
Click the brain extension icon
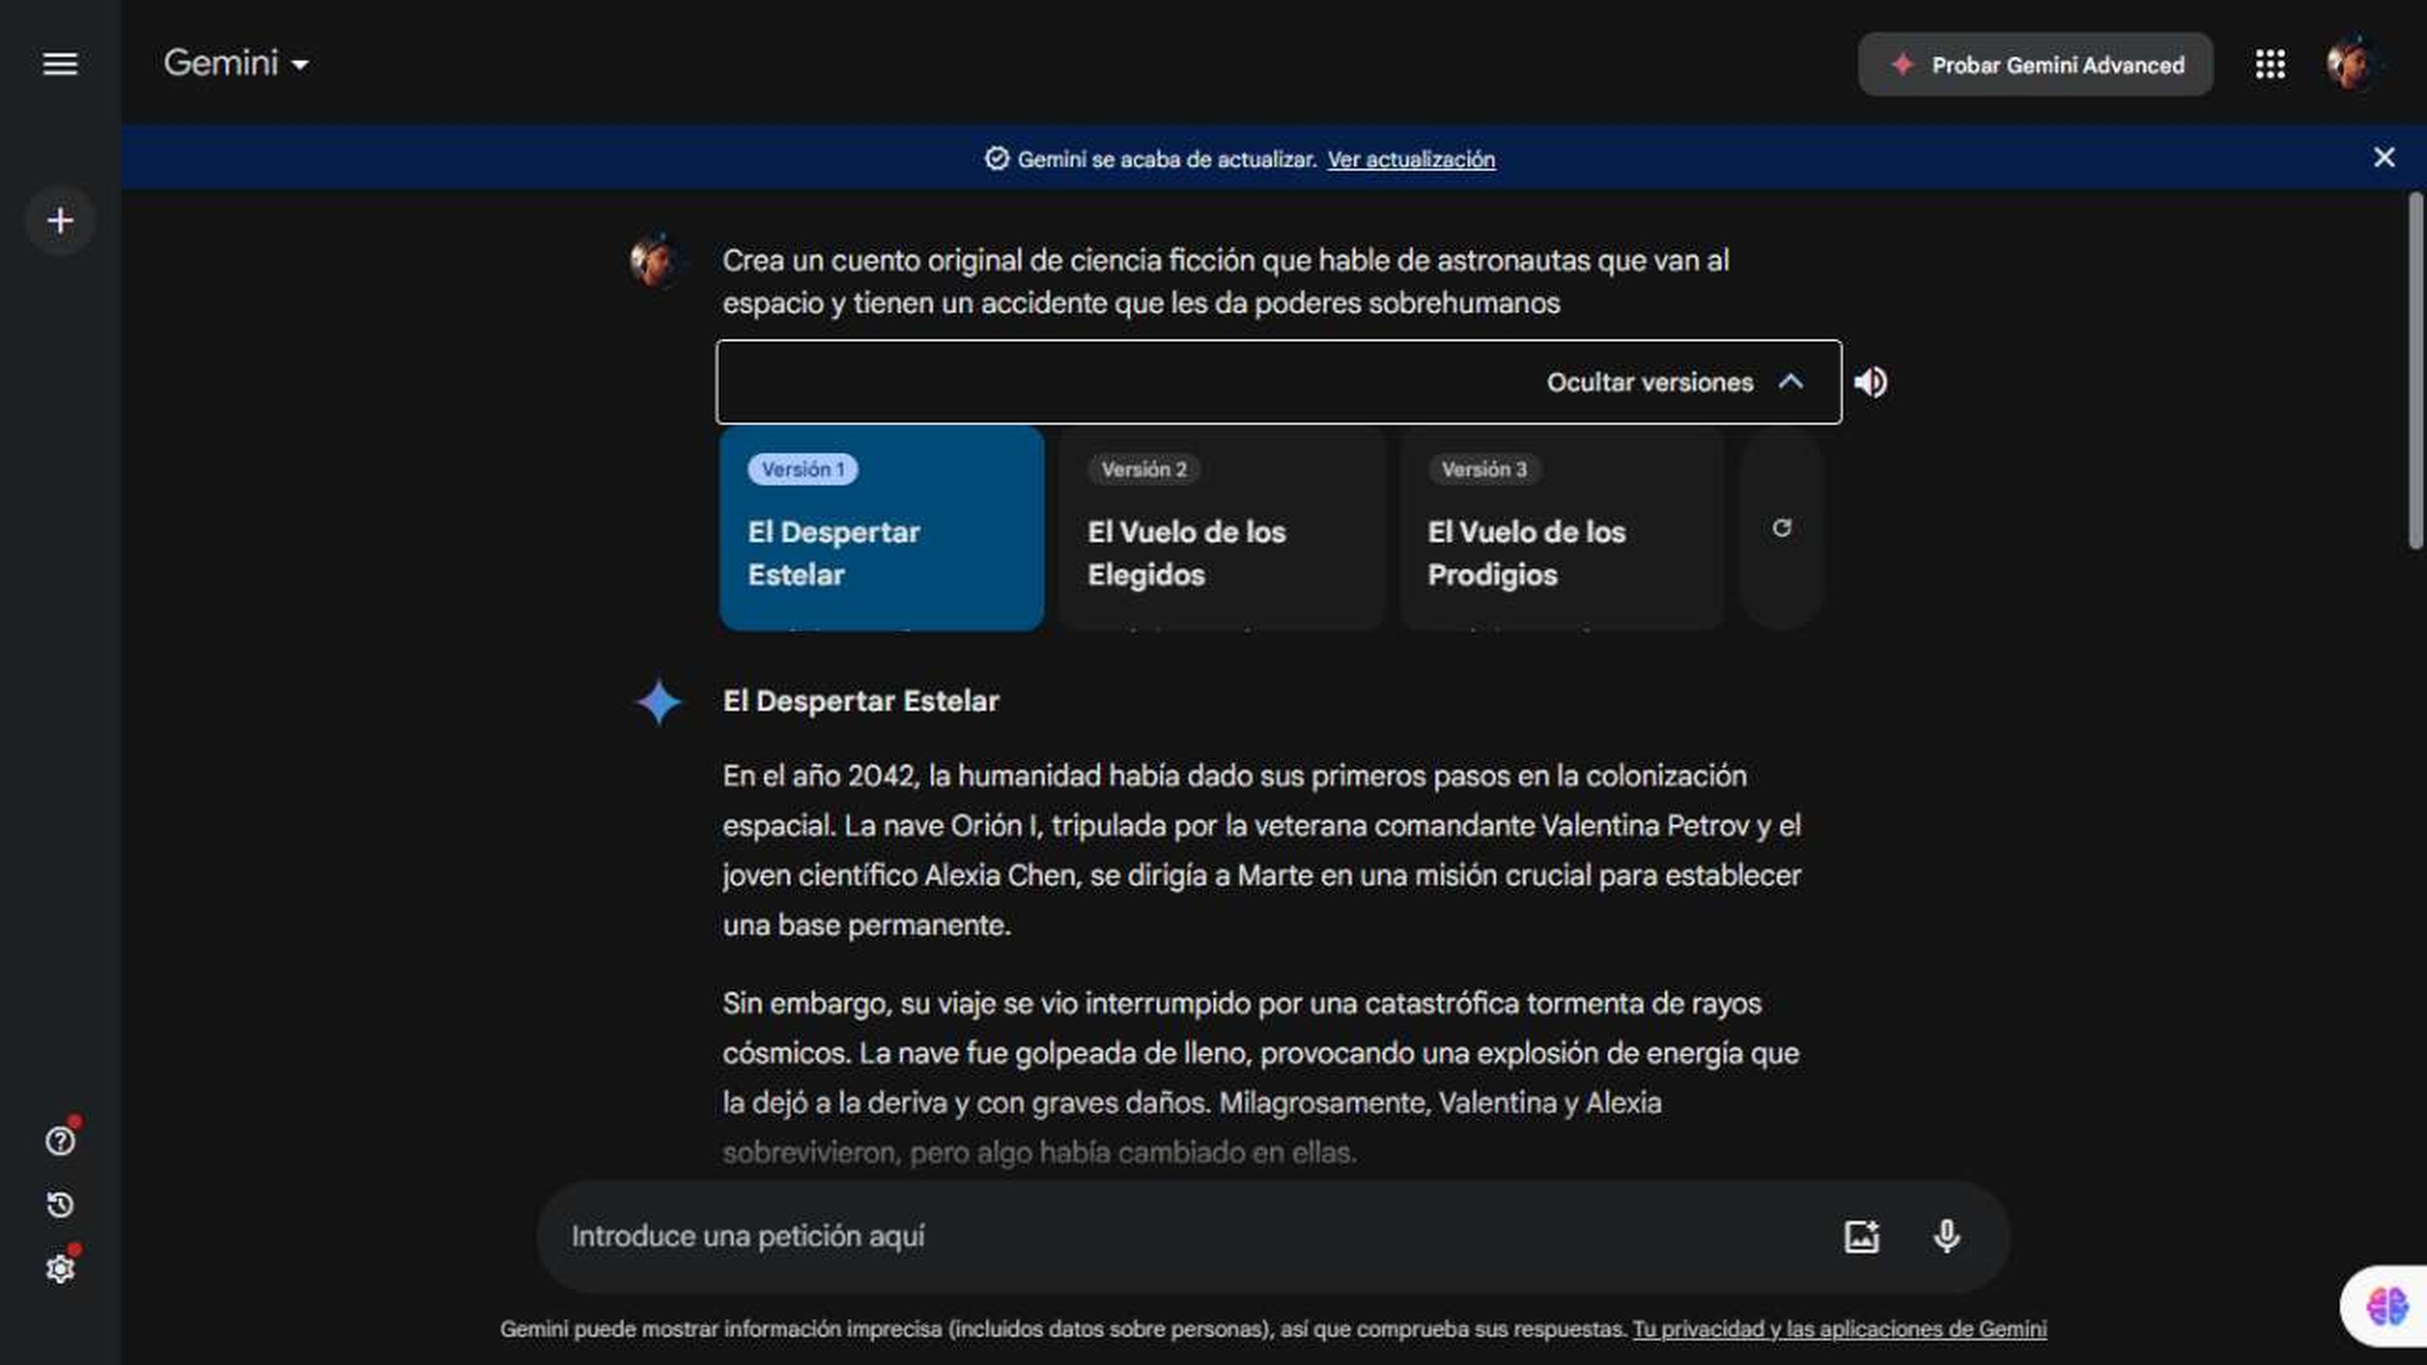coord(2387,1307)
